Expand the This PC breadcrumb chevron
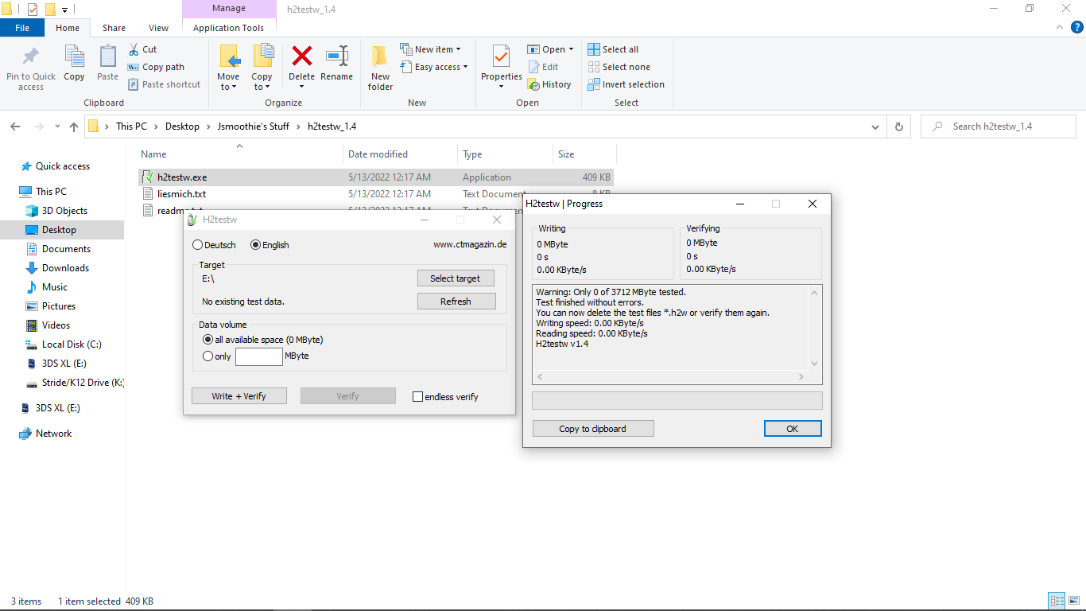 point(156,126)
